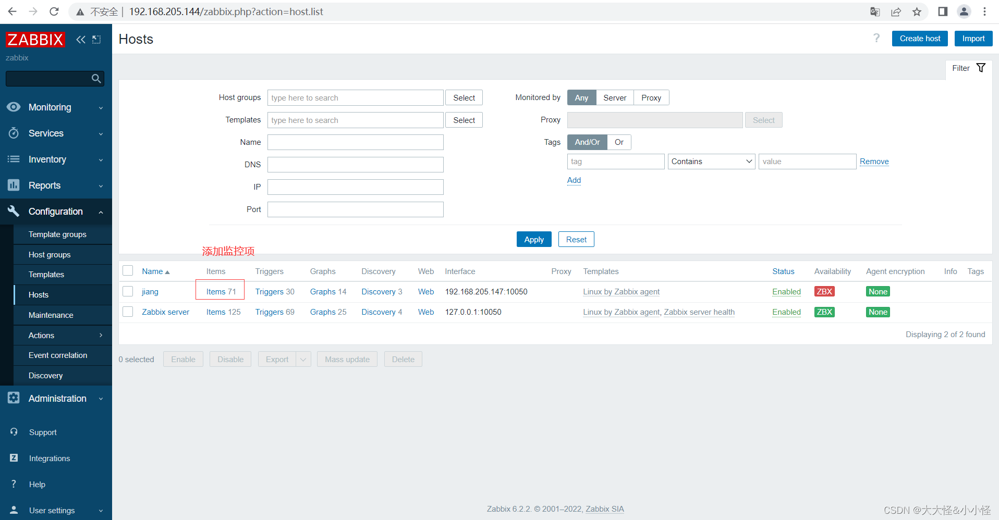Click the Create host button
Image resolution: width=999 pixels, height=520 pixels.
click(x=920, y=39)
